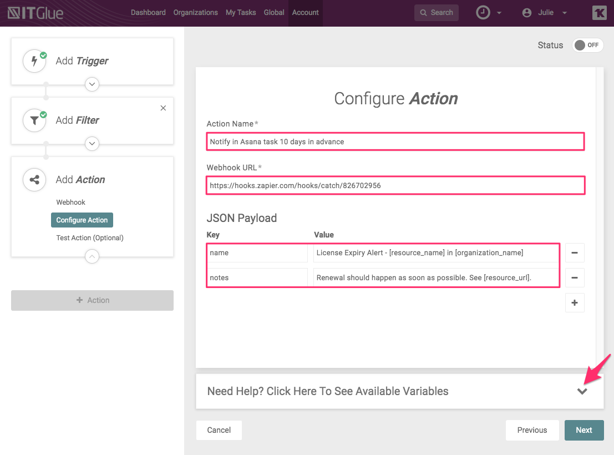Click the funnel Filter step icon

(34, 120)
